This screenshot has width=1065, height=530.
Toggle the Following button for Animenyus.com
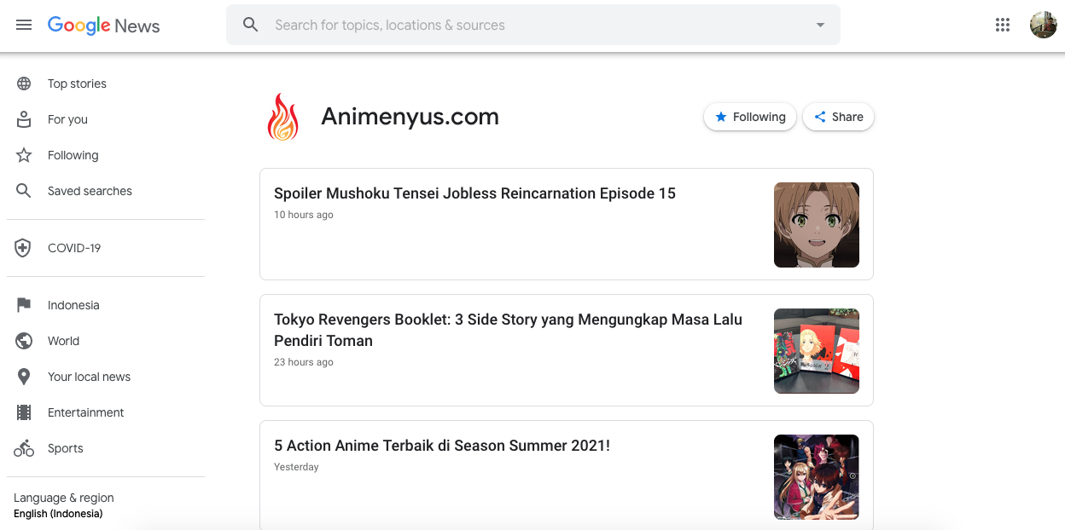pyautogui.click(x=750, y=117)
